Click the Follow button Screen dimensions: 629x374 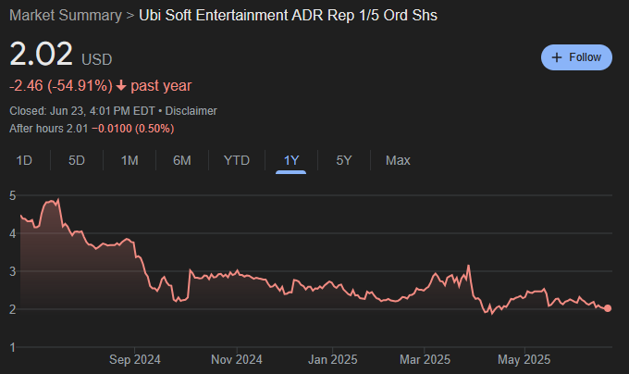tap(576, 57)
